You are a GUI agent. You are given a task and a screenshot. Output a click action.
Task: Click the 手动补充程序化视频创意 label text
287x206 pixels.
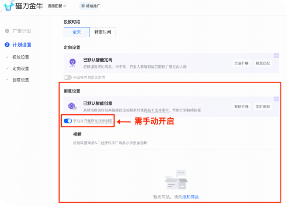[93, 121]
